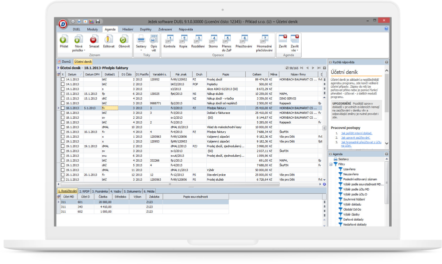Click the save diskette icon in quick access bar
This screenshot has width=442, height=264.
[98, 21]
